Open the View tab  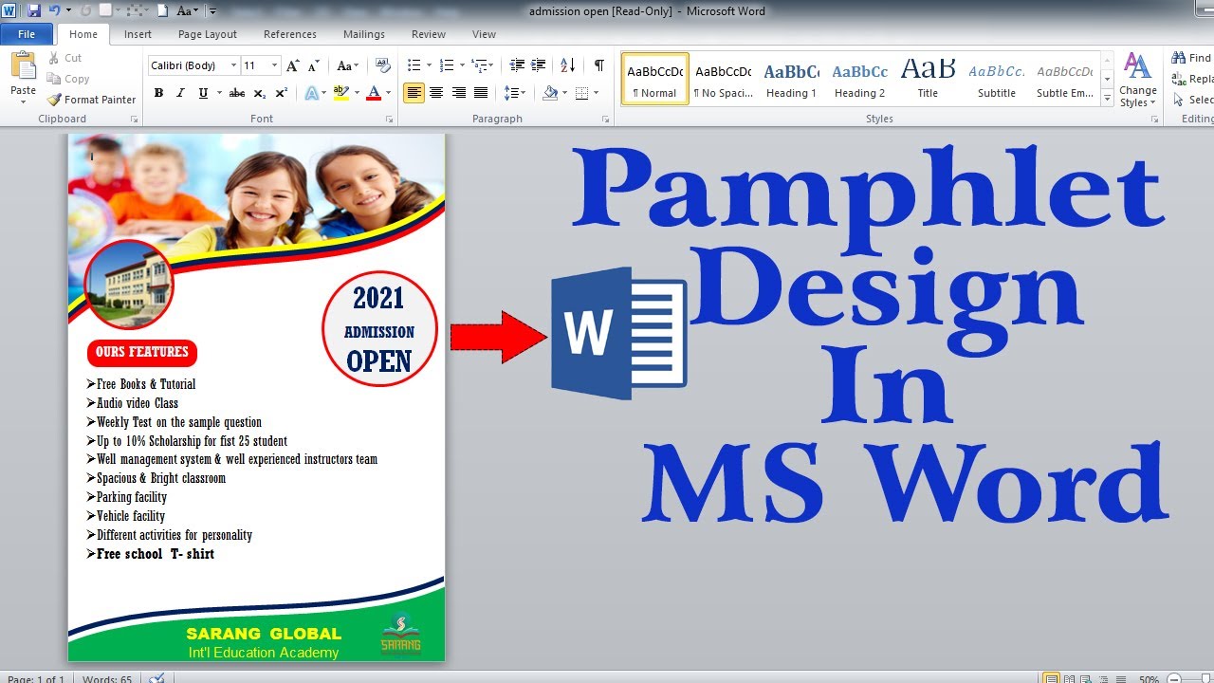point(484,34)
